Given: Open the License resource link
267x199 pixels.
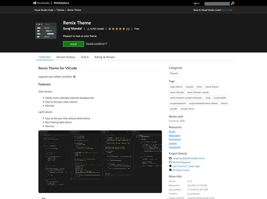Looking at the screenshot, I should pyautogui.click(x=173, y=143).
